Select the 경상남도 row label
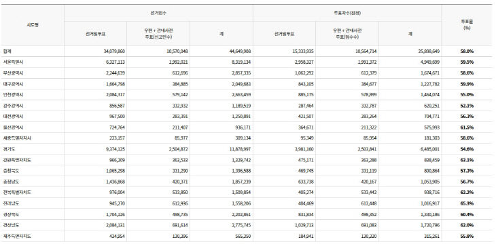The height and width of the screenshot is (244, 496). [12, 226]
